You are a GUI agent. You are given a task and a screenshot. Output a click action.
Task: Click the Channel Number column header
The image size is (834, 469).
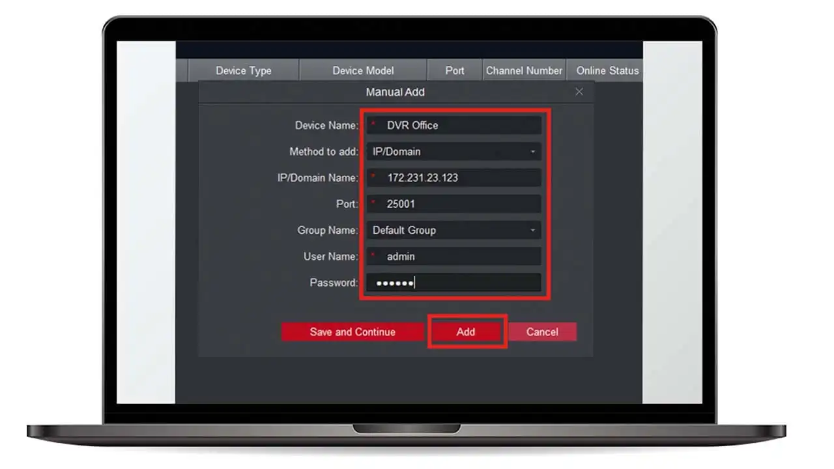click(524, 70)
